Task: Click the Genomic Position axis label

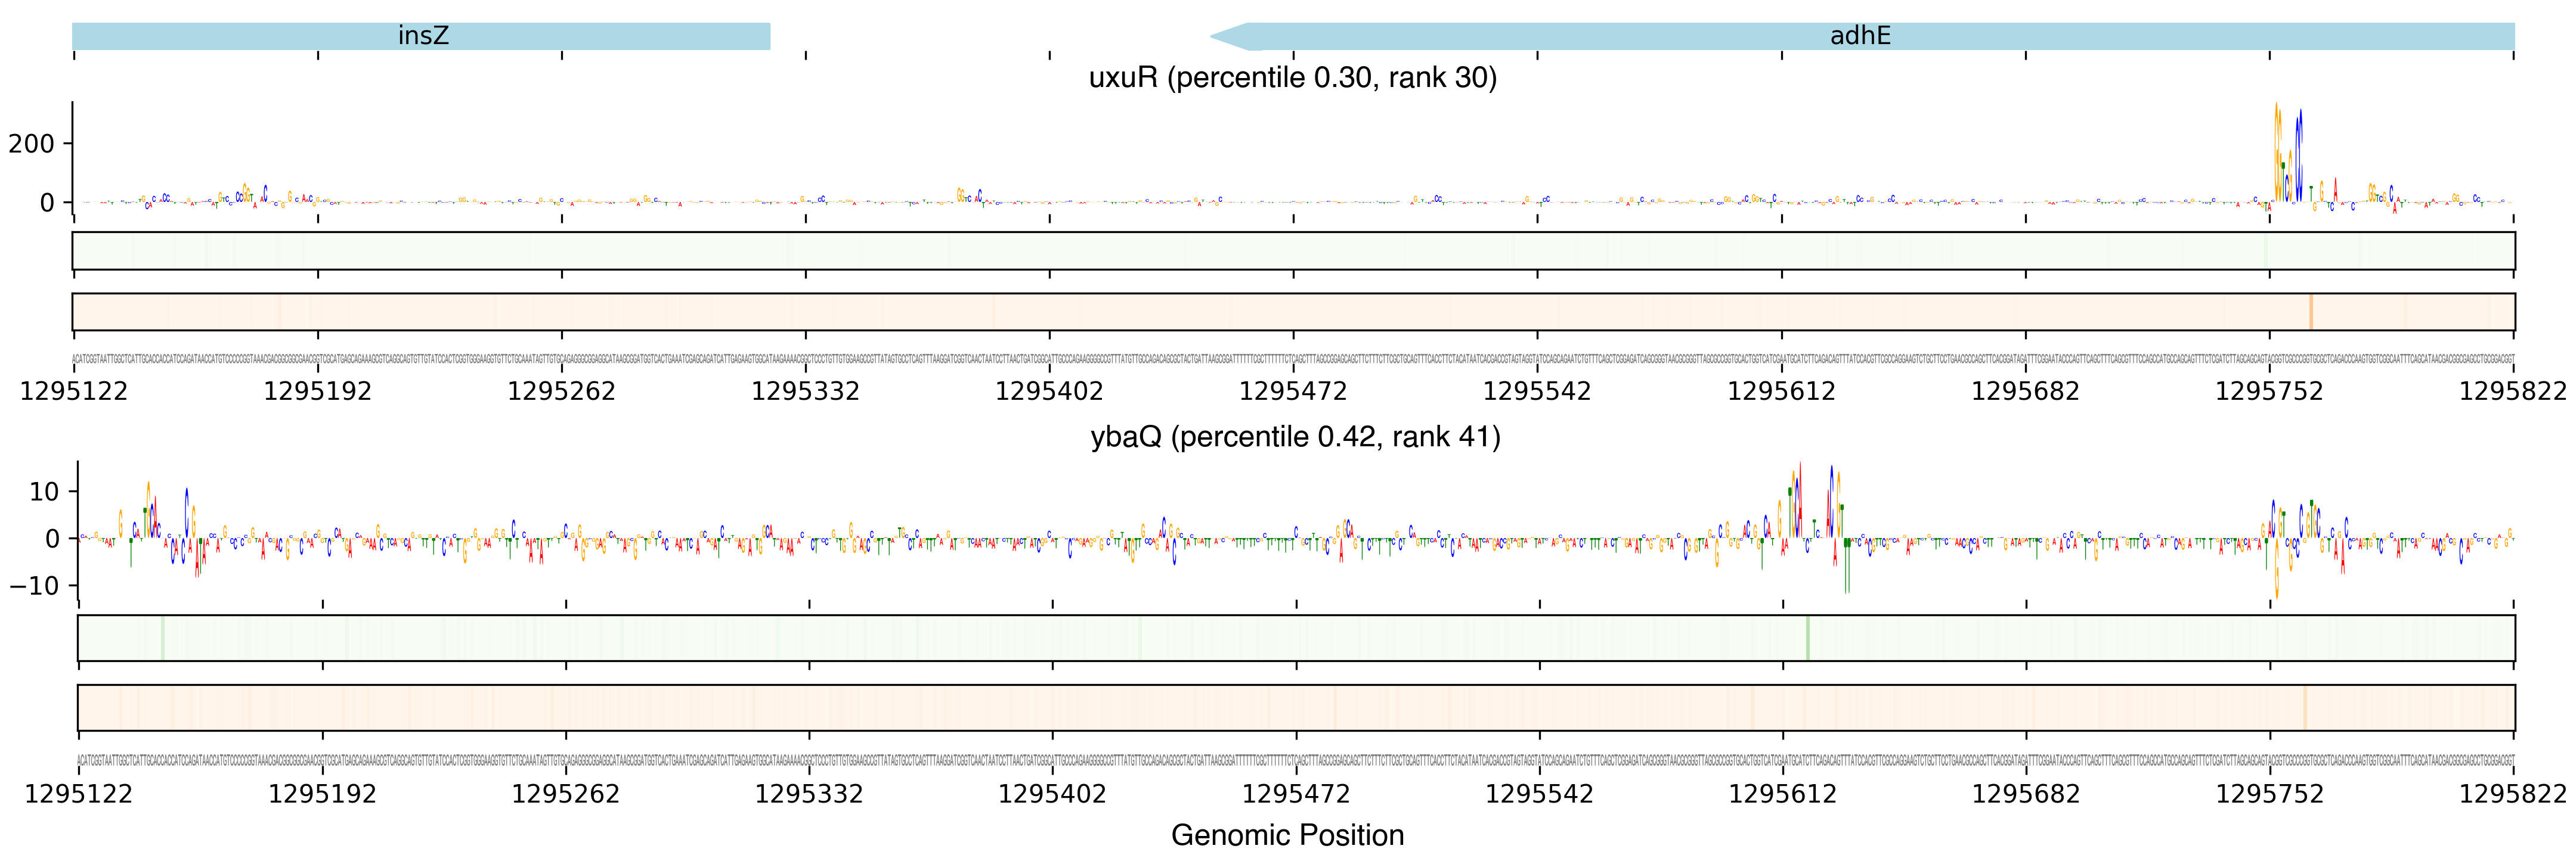Action: click(x=1287, y=835)
